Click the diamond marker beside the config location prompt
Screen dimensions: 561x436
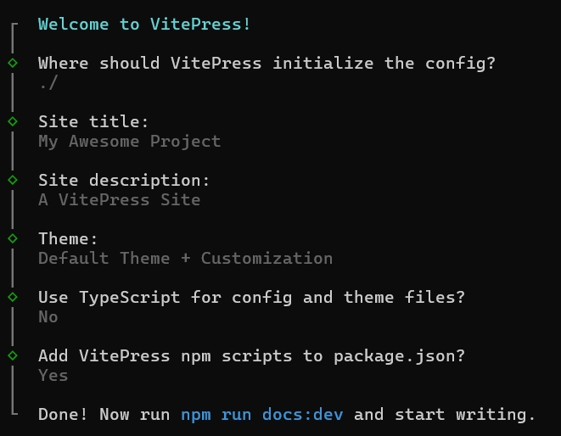click(13, 63)
